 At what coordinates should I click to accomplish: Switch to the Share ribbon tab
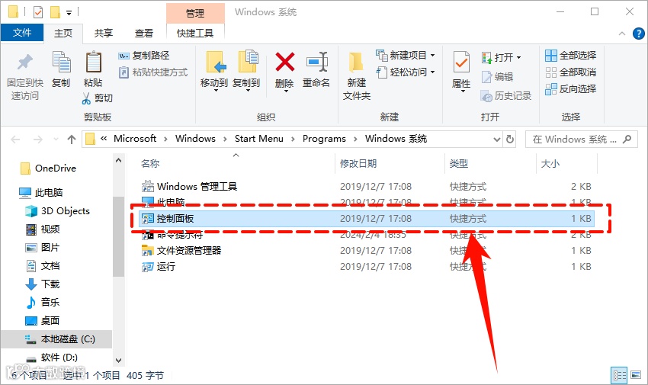(x=104, y=33)
